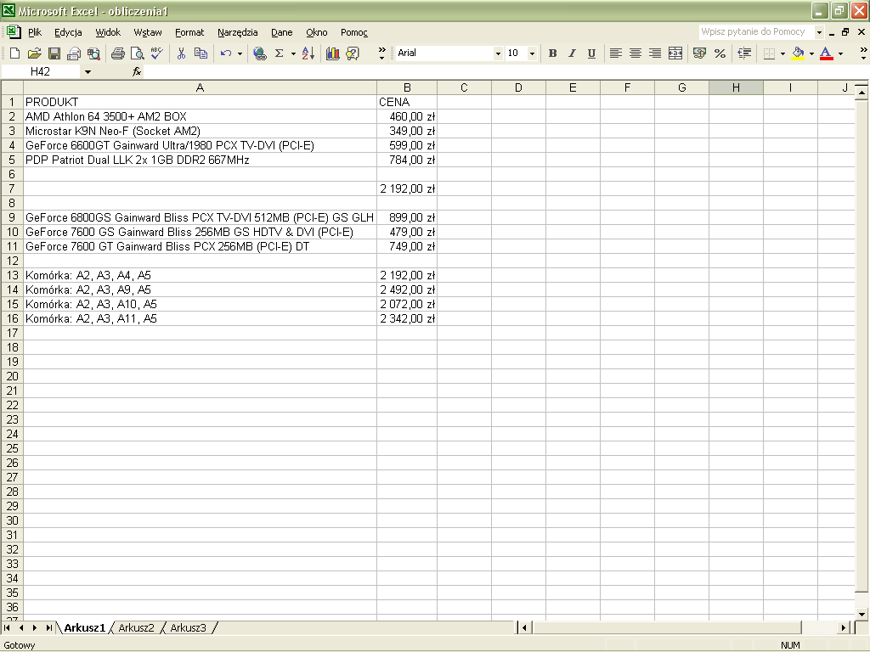This screenshot has height=652, width=870.
Task: Click the 'Wpisz pytanie do Pomocy' help box
Action: [755, 31]
